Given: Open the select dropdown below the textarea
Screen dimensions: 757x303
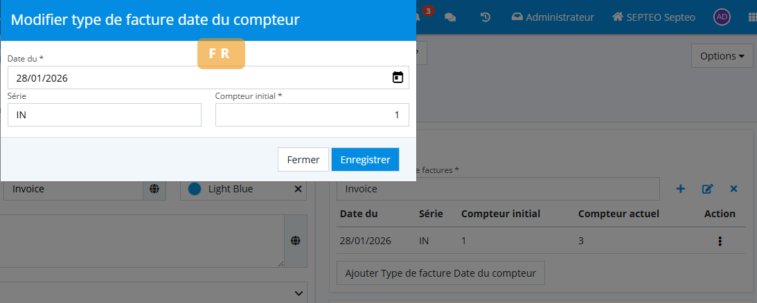Looking at the screenshot, I should (299, 293).
